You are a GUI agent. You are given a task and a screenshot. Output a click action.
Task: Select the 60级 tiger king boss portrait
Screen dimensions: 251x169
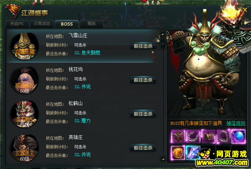pyautogui.click(x=25, y=148)
